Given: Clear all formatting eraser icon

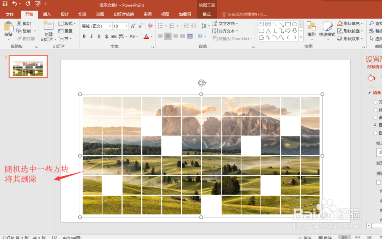Looking at the screenshot, I should [150, 26].
